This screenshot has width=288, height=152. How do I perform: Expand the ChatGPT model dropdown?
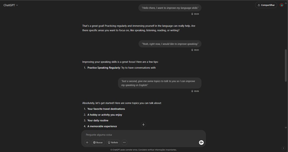[x=11, y=5]
